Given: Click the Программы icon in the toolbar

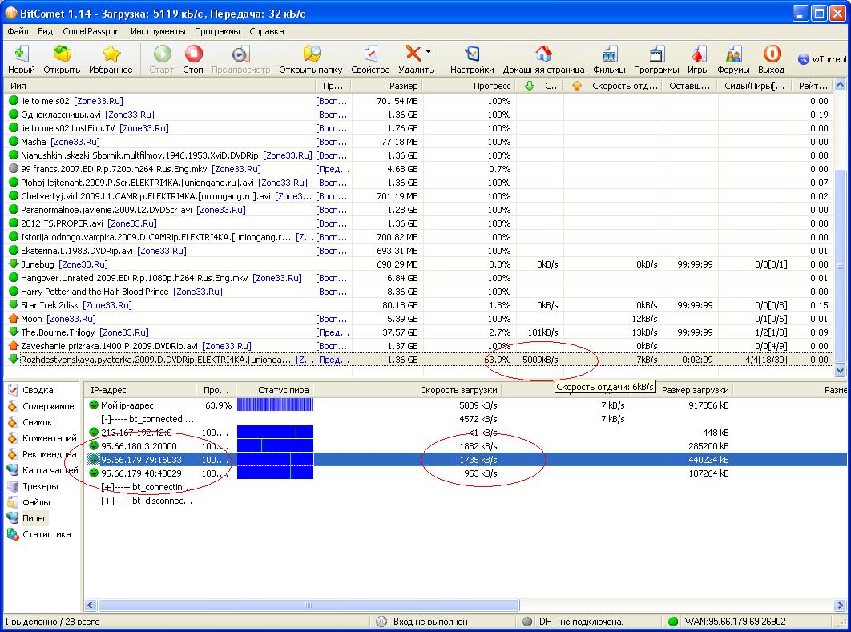Looking at the screenshot, I should [x=656, y=59].
